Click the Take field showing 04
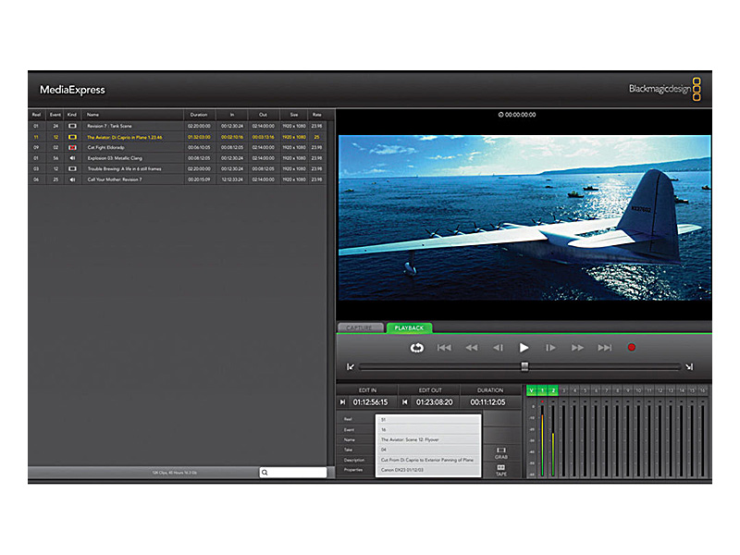The image size is (740, 555). tap(428, 450)
